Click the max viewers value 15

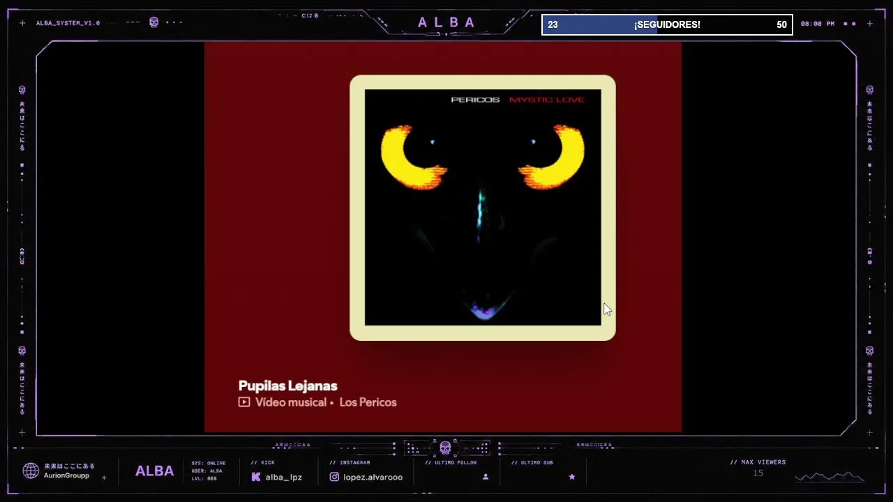pos(758,473)
